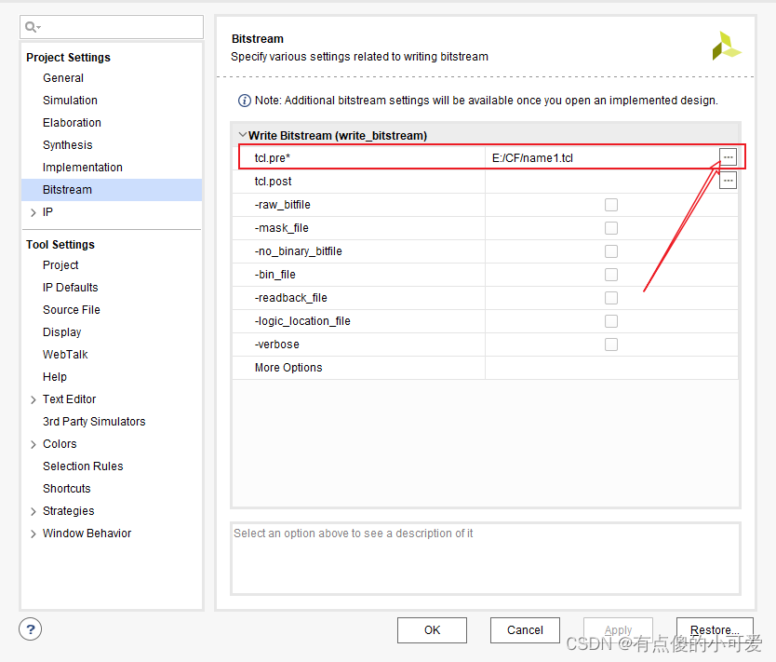Expand the Window Behavior node
This screenshot has width=776, height=662.
click(x=33, y=534)
